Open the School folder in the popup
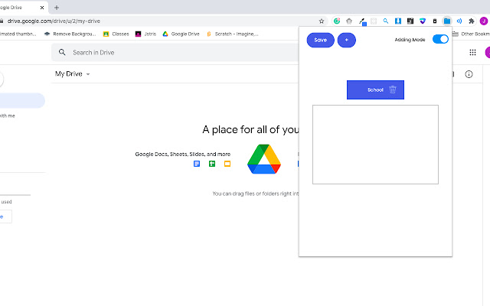Image resolution: width=490 pixels, height=306 pixels. pyautogui.click(x=375, y=90)
